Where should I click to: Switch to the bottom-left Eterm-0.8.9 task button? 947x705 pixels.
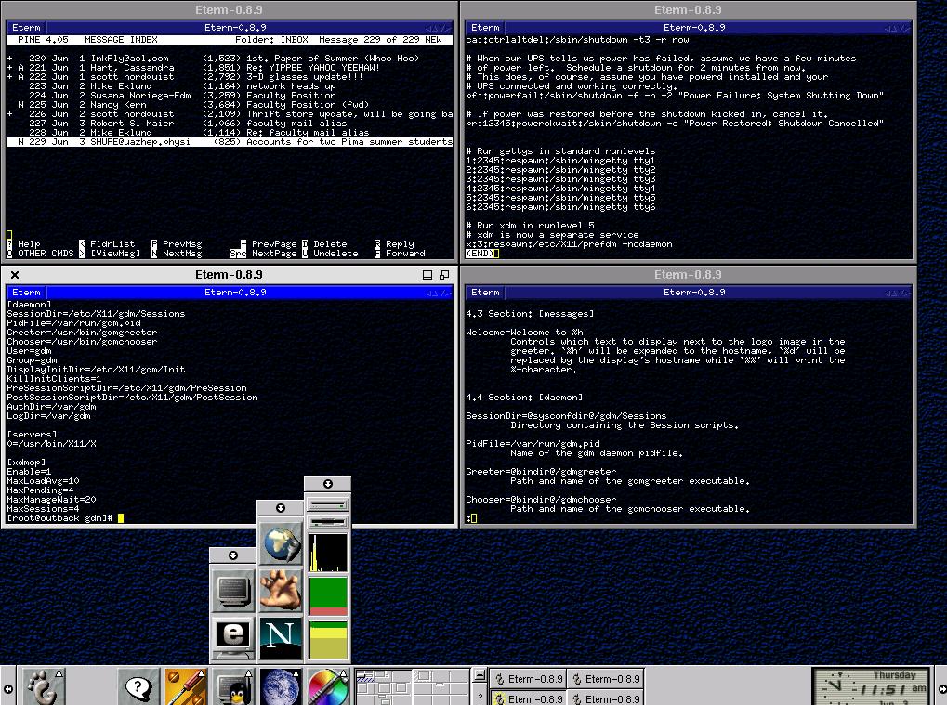(529, 699)
